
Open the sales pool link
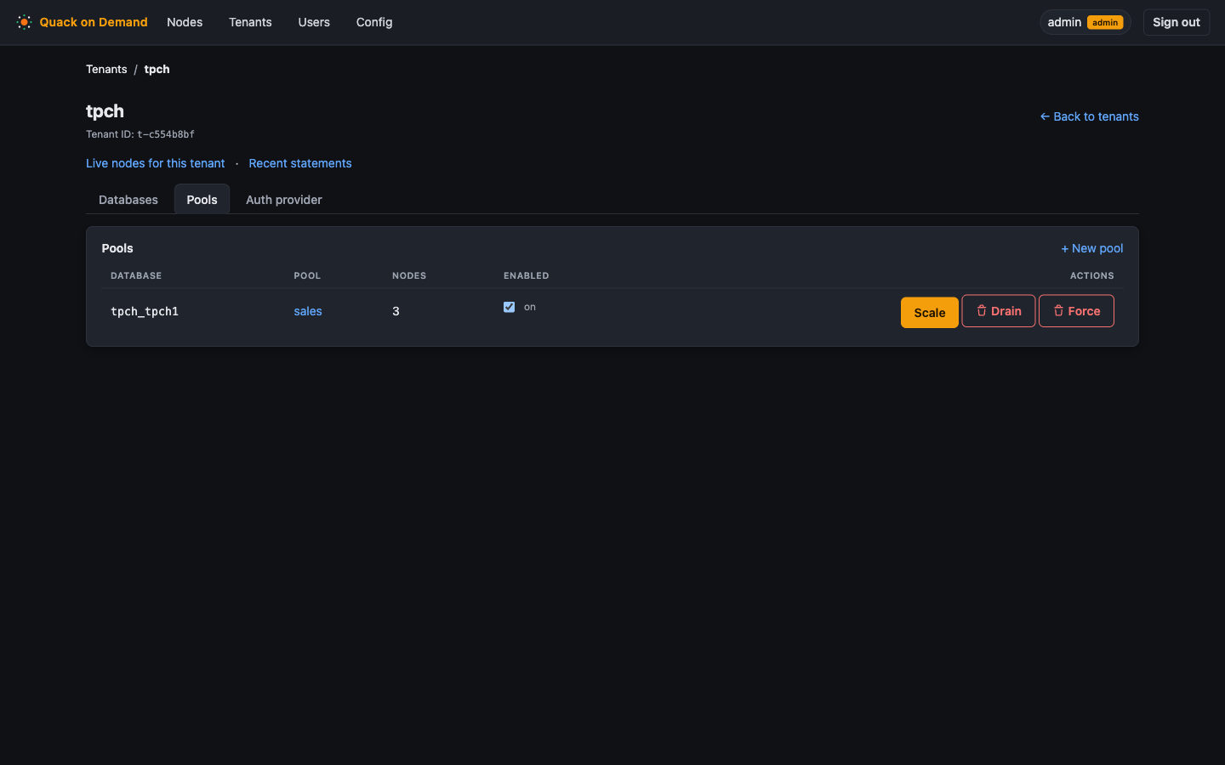308,311
